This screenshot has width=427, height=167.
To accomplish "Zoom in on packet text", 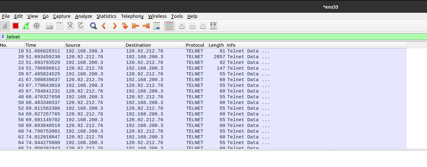I will pos(182,26).
